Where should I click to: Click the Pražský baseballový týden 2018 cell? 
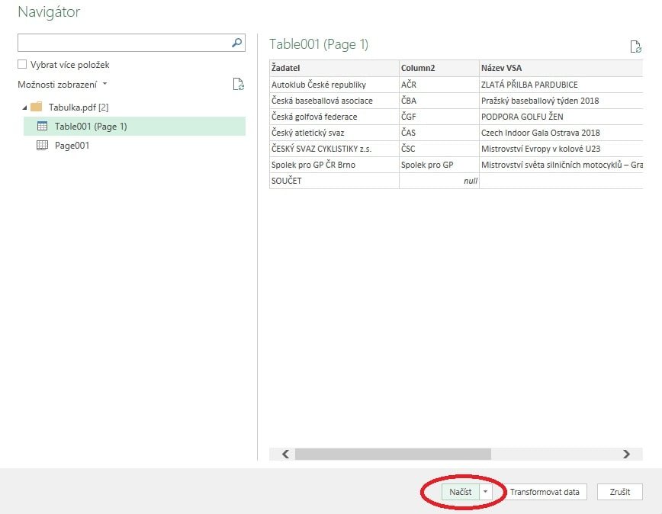[561, 101]
